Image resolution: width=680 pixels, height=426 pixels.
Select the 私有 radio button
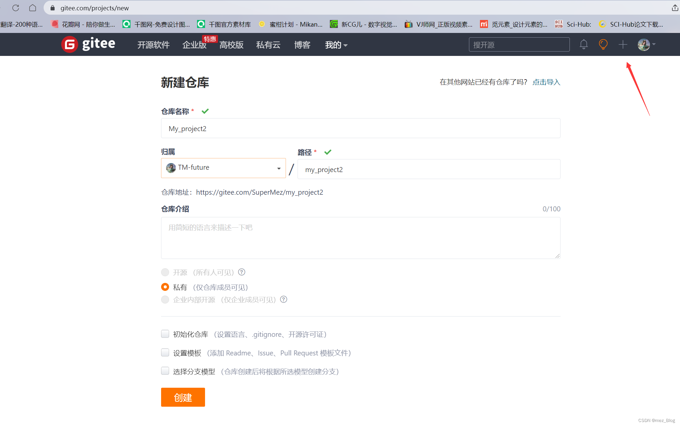[x=165, y=287]
